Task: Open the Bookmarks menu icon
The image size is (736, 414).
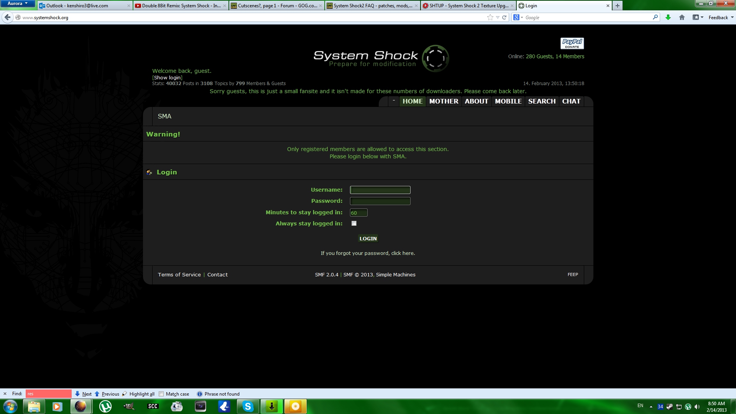Action: [x=698, y=17]
